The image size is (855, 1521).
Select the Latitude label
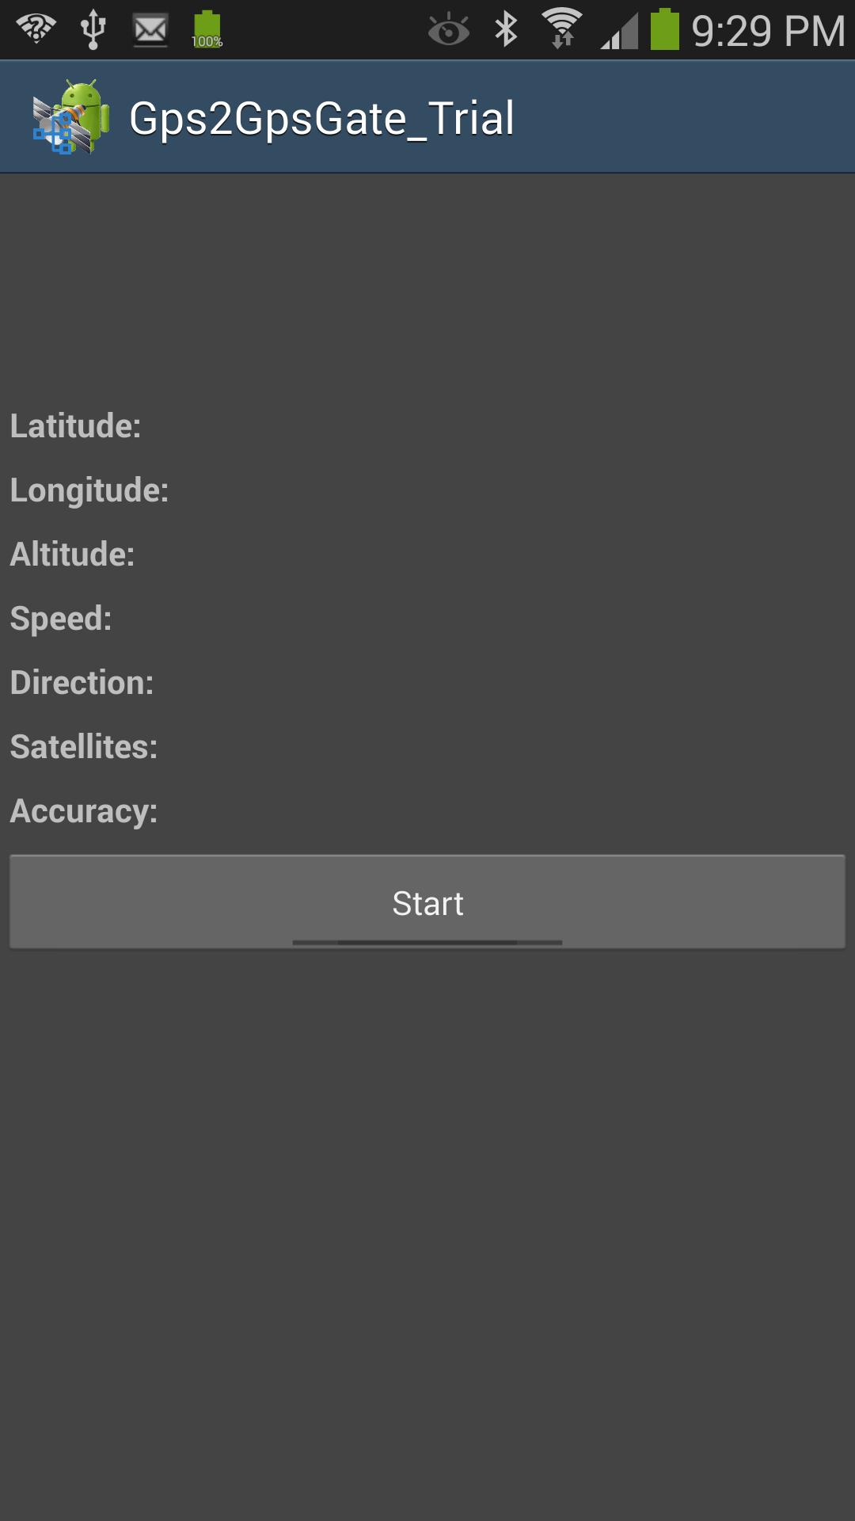pos(76,426)
